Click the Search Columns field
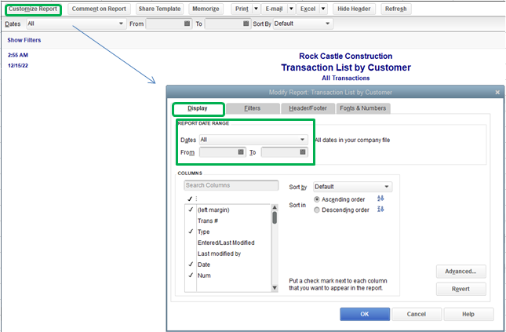This screenshot has width=506, height=332. pos(231,185)
